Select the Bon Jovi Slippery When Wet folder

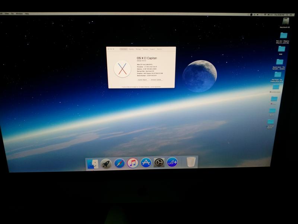[x=283, y=35]
